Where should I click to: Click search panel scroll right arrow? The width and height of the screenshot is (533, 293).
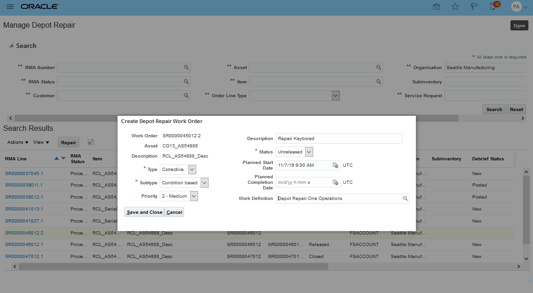pos(523,118)
